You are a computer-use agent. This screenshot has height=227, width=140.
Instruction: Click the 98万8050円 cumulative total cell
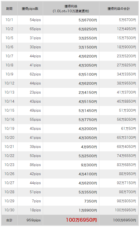[119, 201]
